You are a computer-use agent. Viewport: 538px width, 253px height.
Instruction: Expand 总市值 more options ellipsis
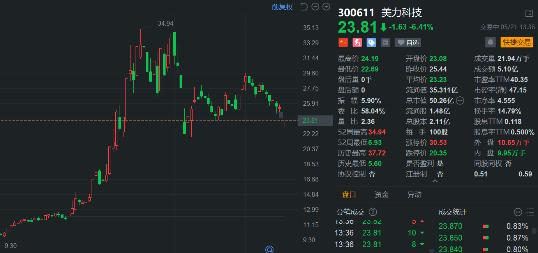[460, 101]
